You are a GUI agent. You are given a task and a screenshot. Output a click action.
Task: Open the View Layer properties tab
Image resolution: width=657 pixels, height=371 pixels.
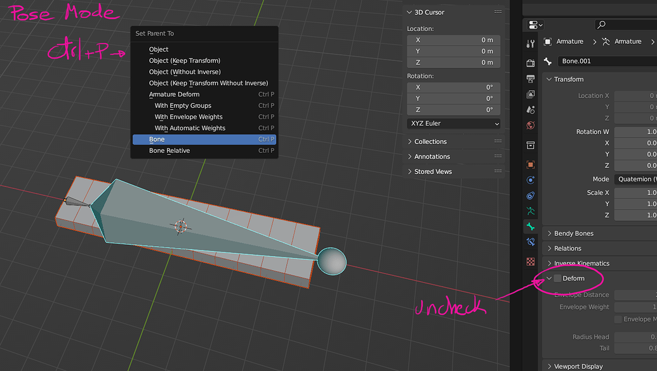coord(531,94)
